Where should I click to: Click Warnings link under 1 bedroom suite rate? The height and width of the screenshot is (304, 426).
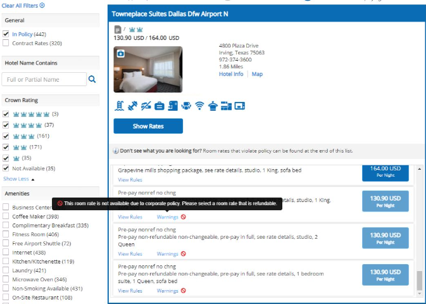(x=167, y=291)
